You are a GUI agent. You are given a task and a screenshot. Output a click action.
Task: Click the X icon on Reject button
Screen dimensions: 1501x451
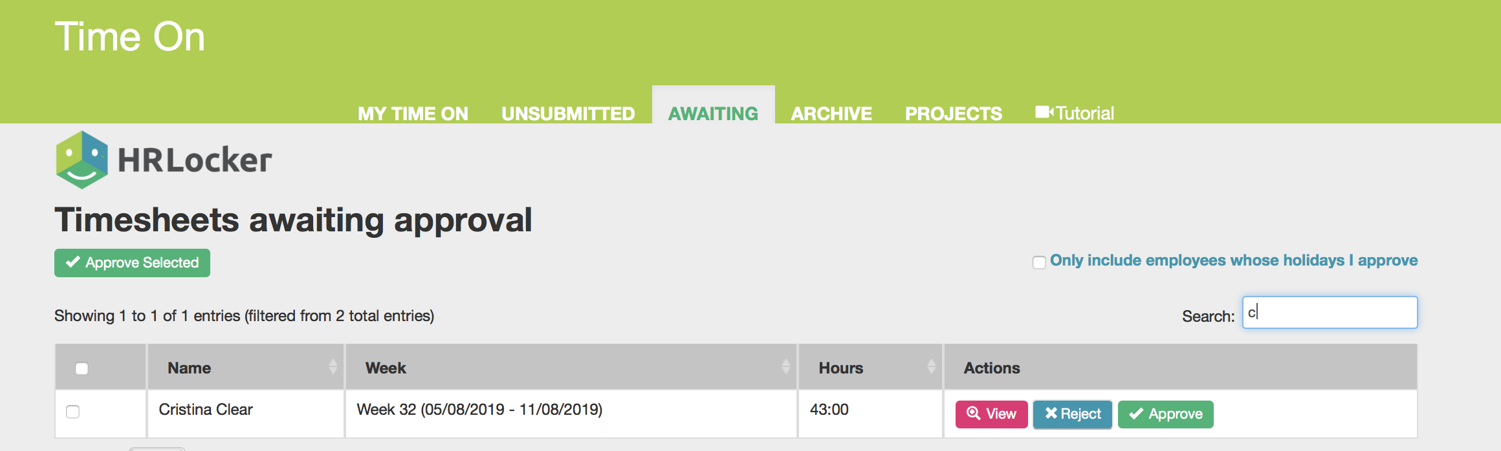click(1051, 414)
